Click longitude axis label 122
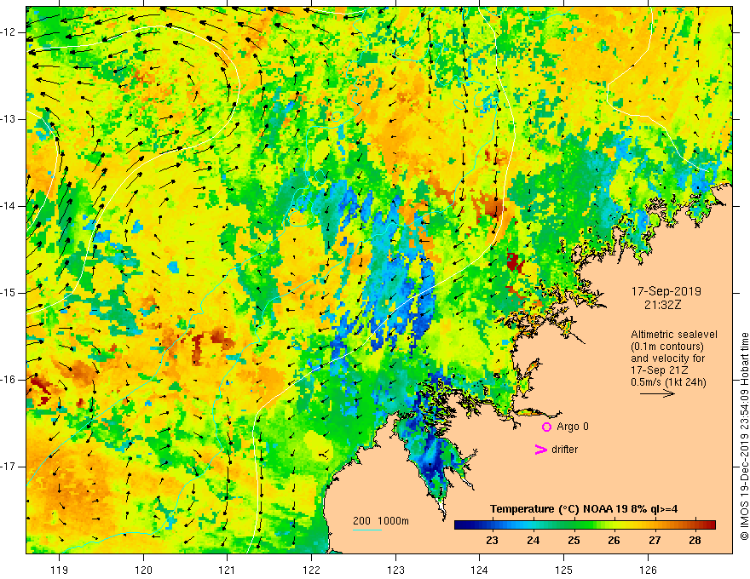Screen dimensions: 750x579 (311, 570)
